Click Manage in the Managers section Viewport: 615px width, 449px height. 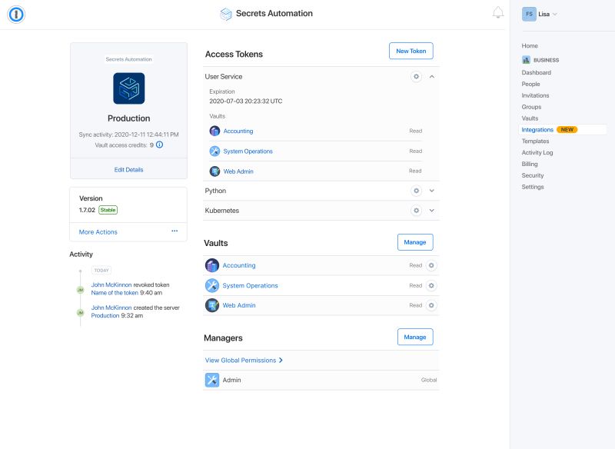415,337
